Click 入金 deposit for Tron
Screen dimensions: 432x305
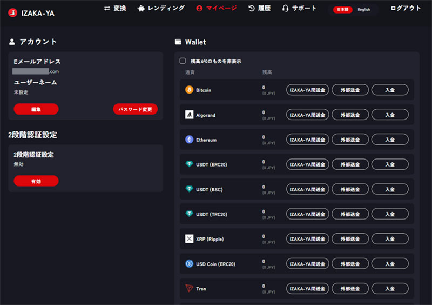(390, 288)
